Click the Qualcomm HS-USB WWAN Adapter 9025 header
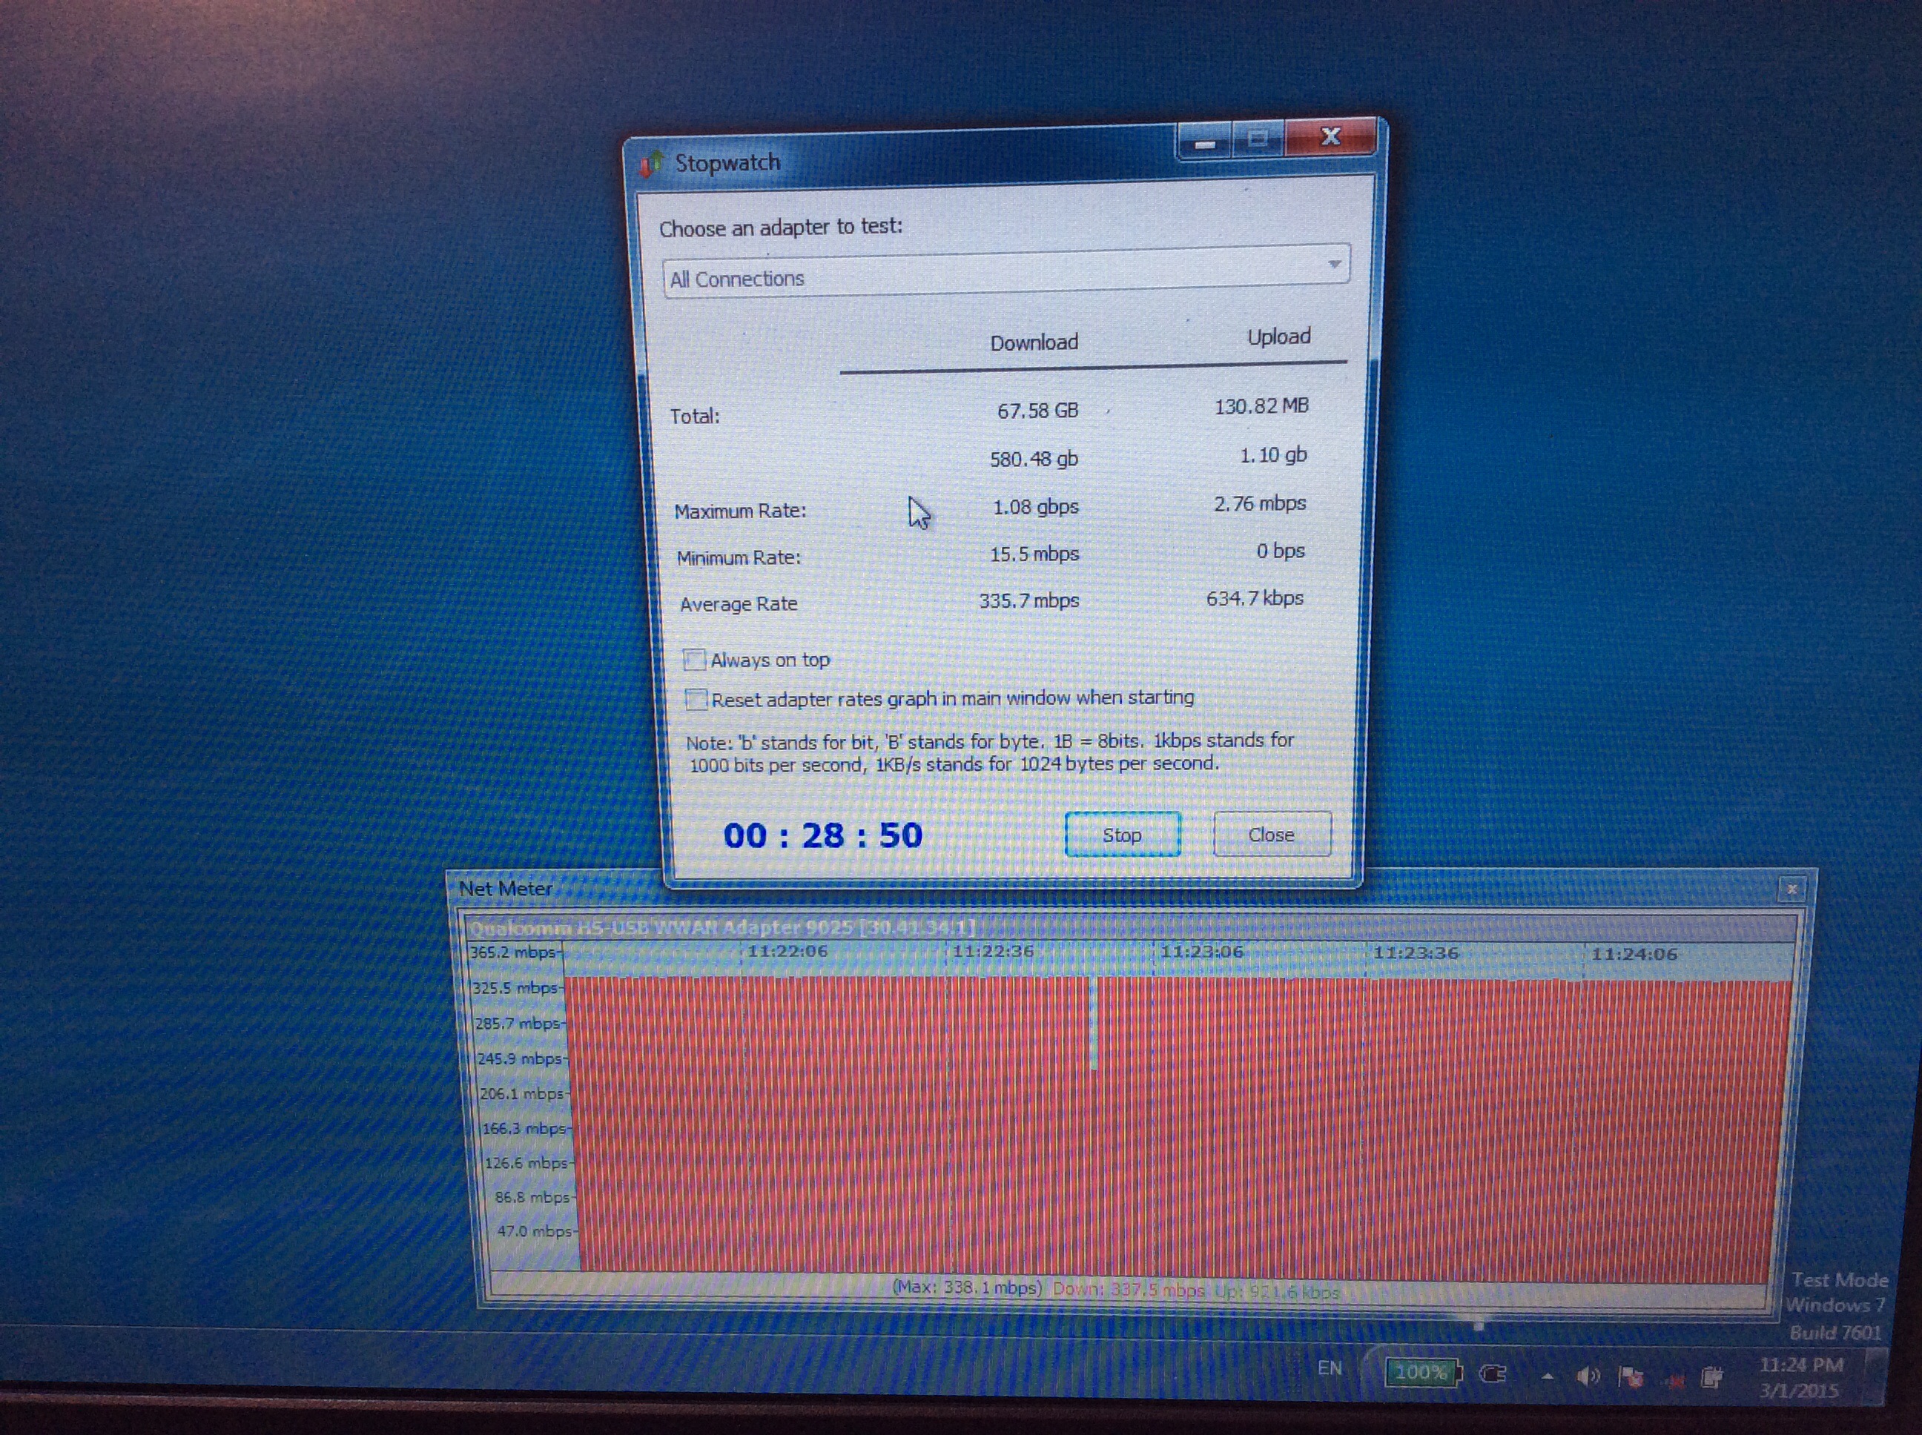 pyautogui.click(x=721, y=928)
